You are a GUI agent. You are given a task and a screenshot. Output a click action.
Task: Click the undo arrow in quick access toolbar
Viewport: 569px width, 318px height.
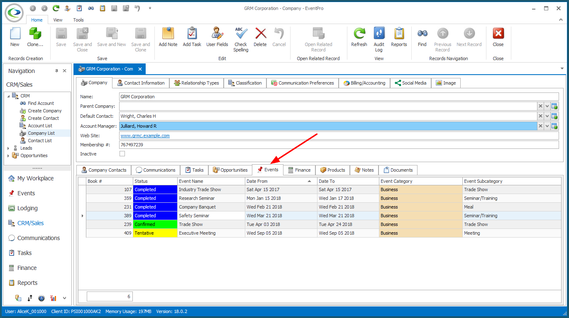point(137,8)
